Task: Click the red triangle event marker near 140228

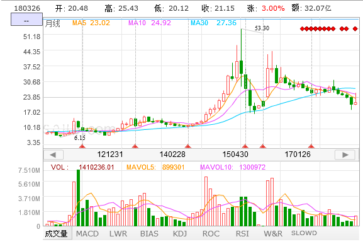Action: point(188,146)
